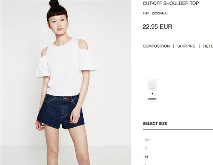213x165 pixels.
Task: Click the 22.95 EUR price
Action: point(157,26)
